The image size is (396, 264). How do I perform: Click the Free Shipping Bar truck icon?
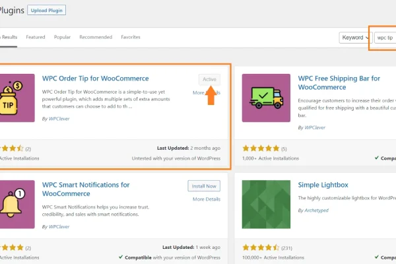tap(266, 98)
